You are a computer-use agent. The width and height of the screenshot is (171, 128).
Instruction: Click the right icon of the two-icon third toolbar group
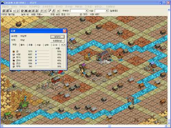(45, 11)
